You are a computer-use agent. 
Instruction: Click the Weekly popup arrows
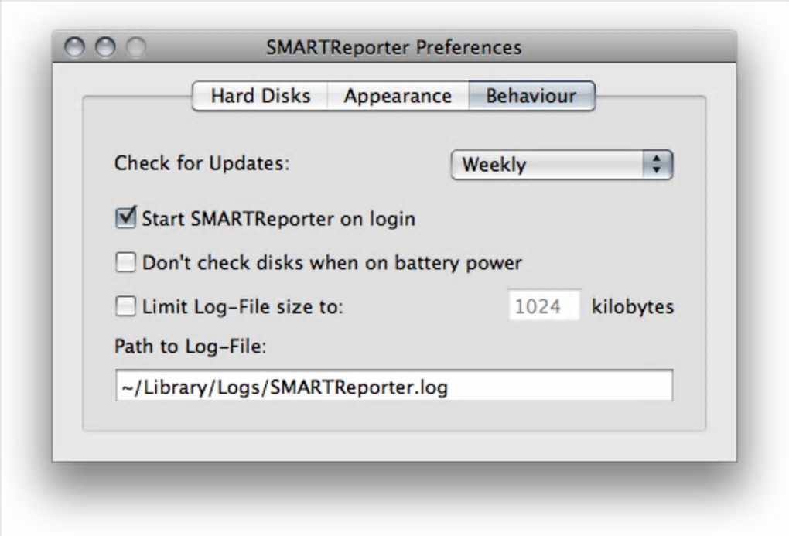[x=657, y=165]
